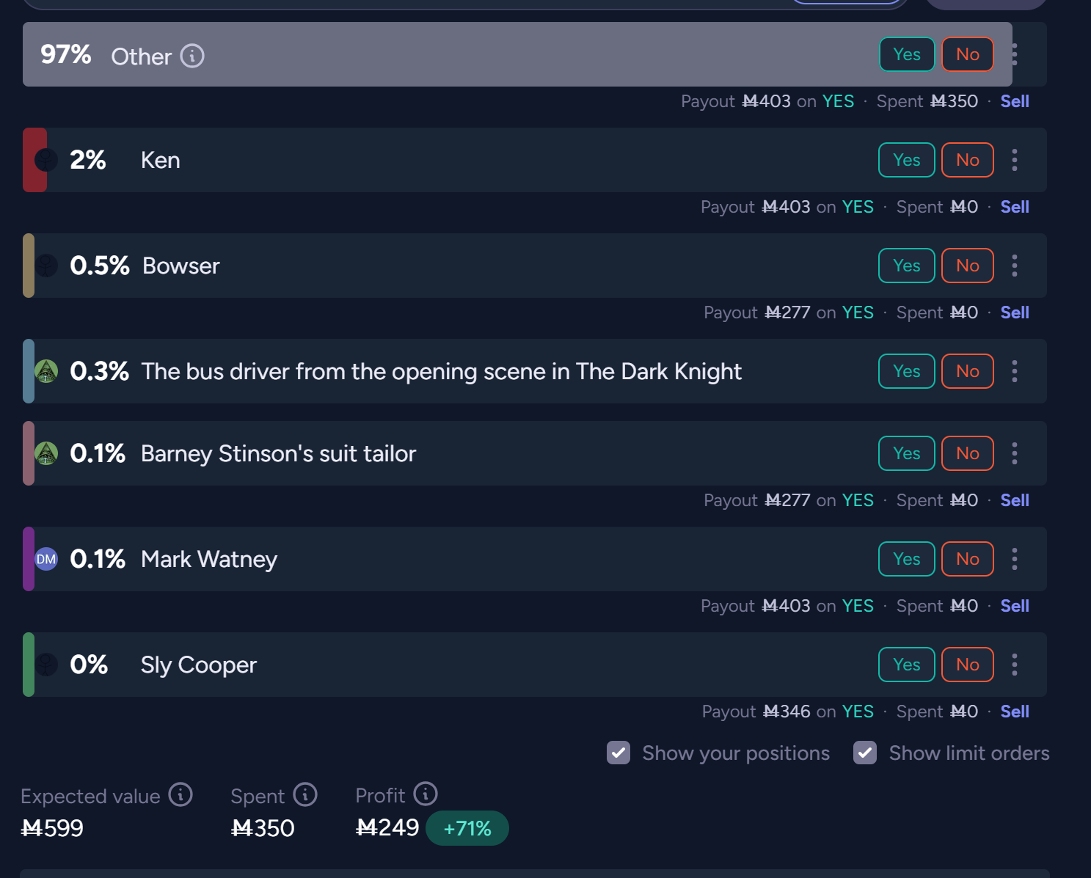The width and height of the screenshot is (1091, 878).
Task: Click Yes for the Ken answer
Action: pos(907,160)
